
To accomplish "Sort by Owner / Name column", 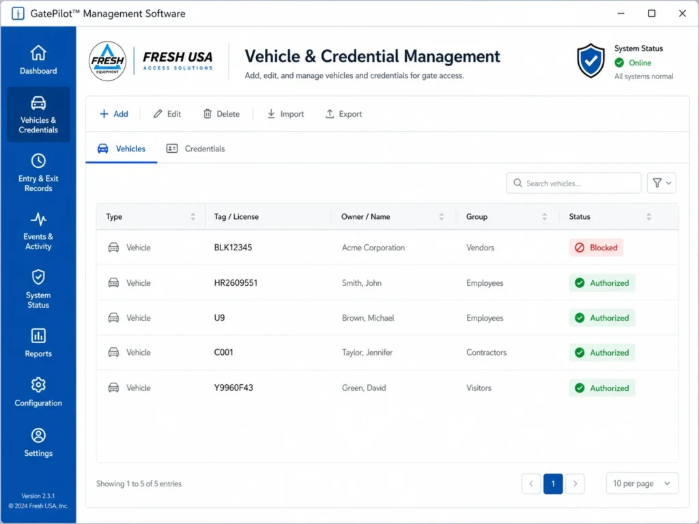I will click(x=442, y=216).
